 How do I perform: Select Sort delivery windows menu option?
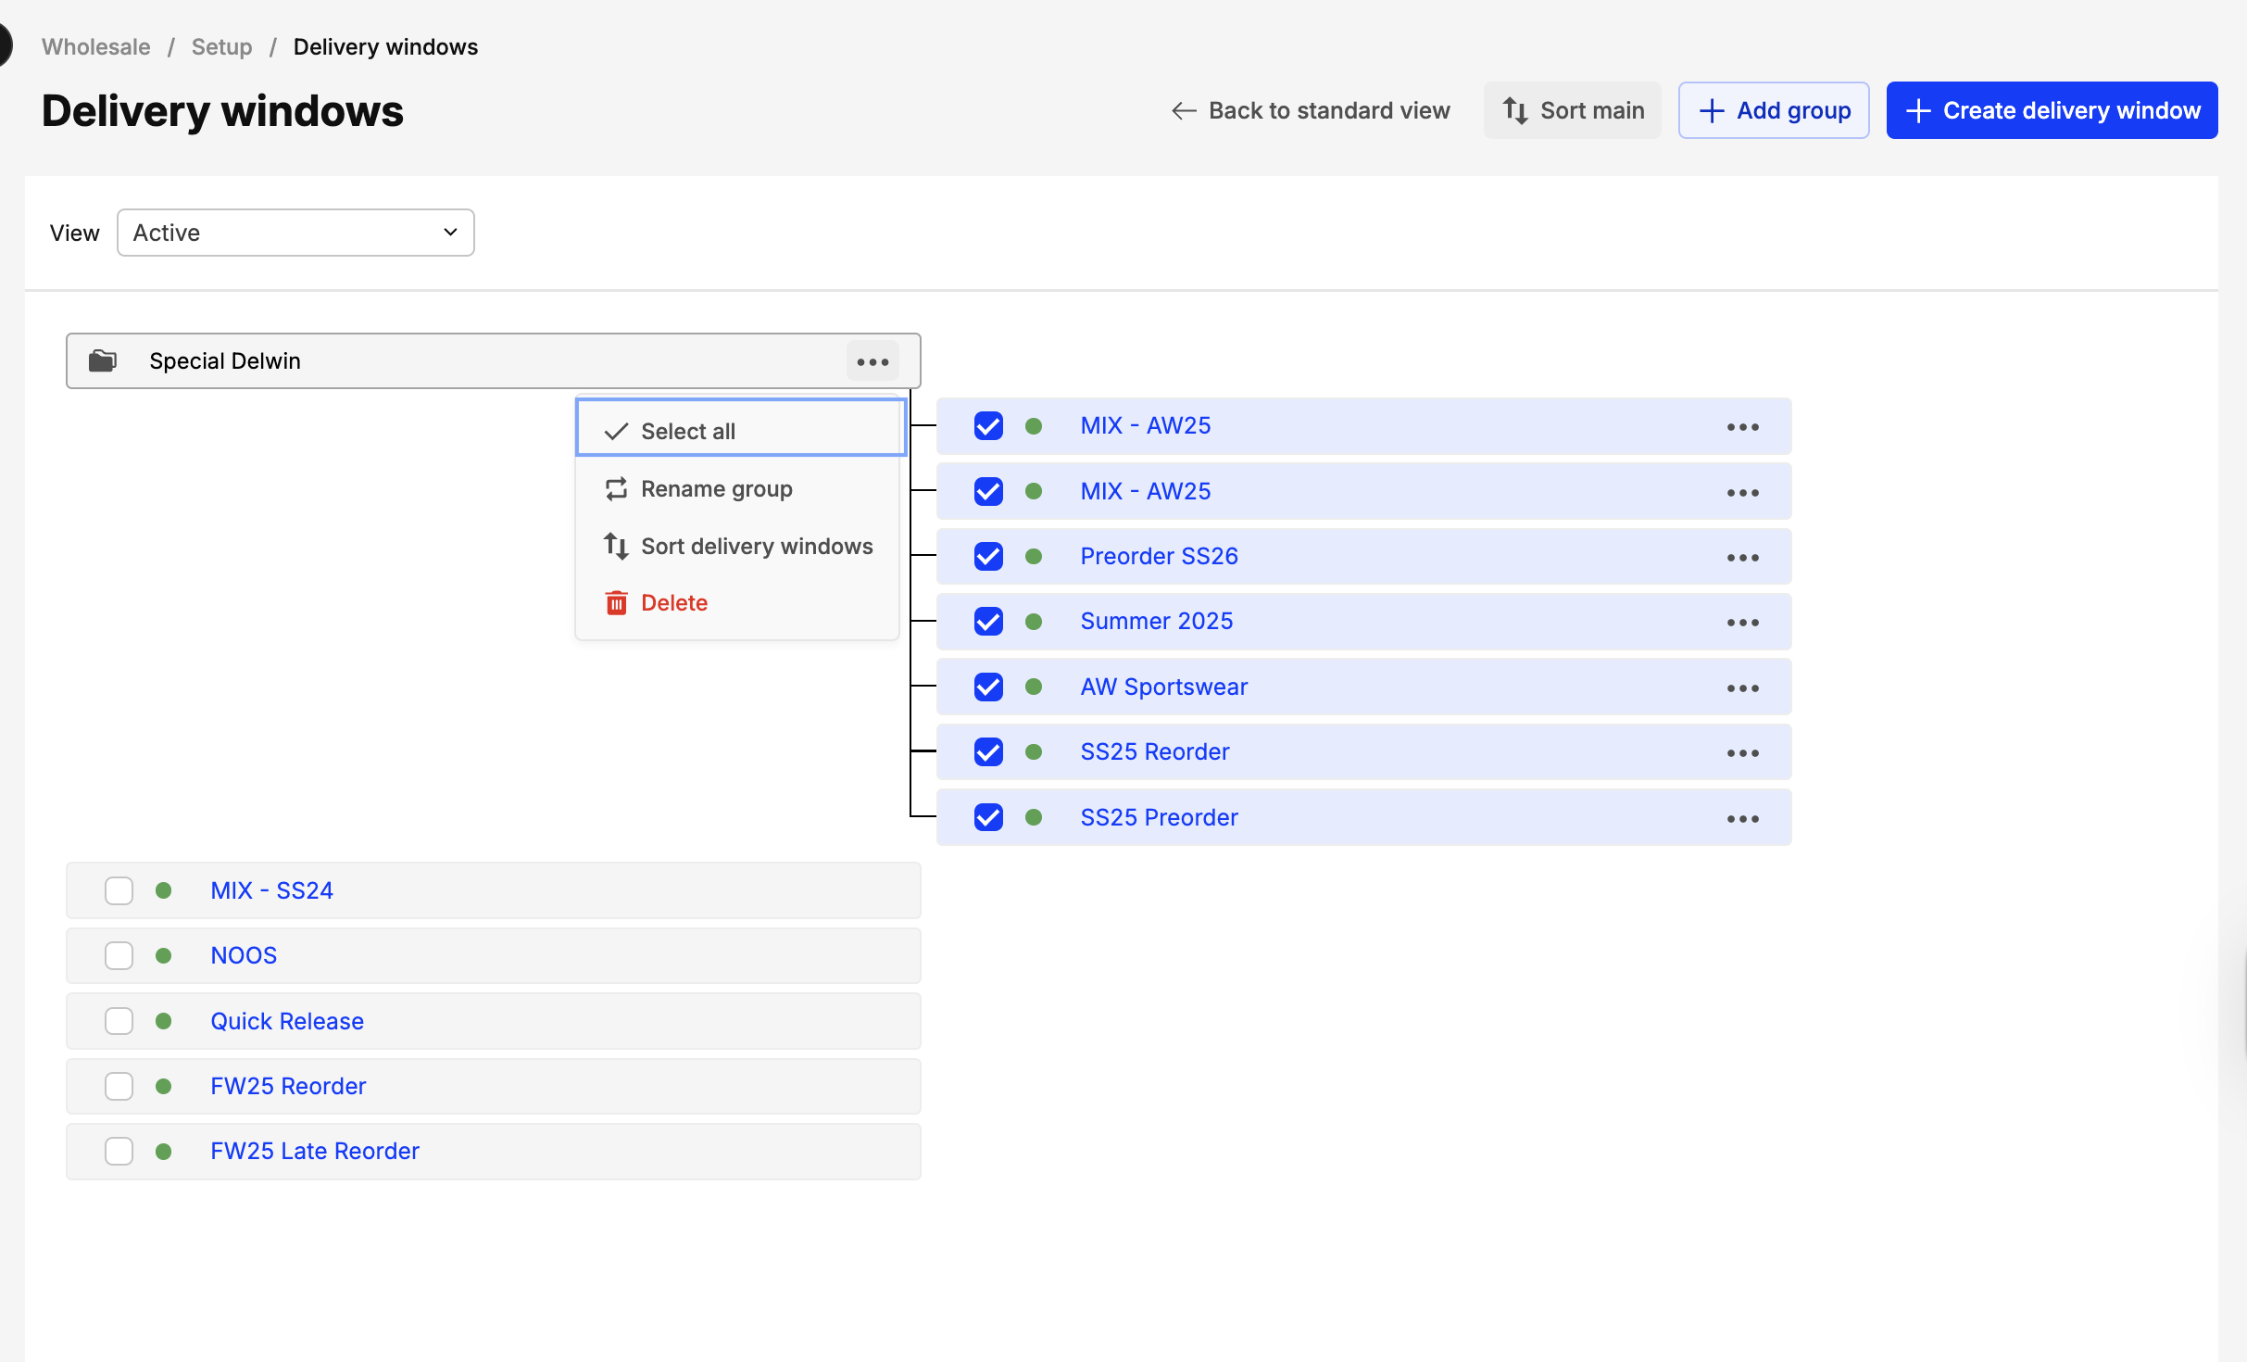tap(756, 546)
